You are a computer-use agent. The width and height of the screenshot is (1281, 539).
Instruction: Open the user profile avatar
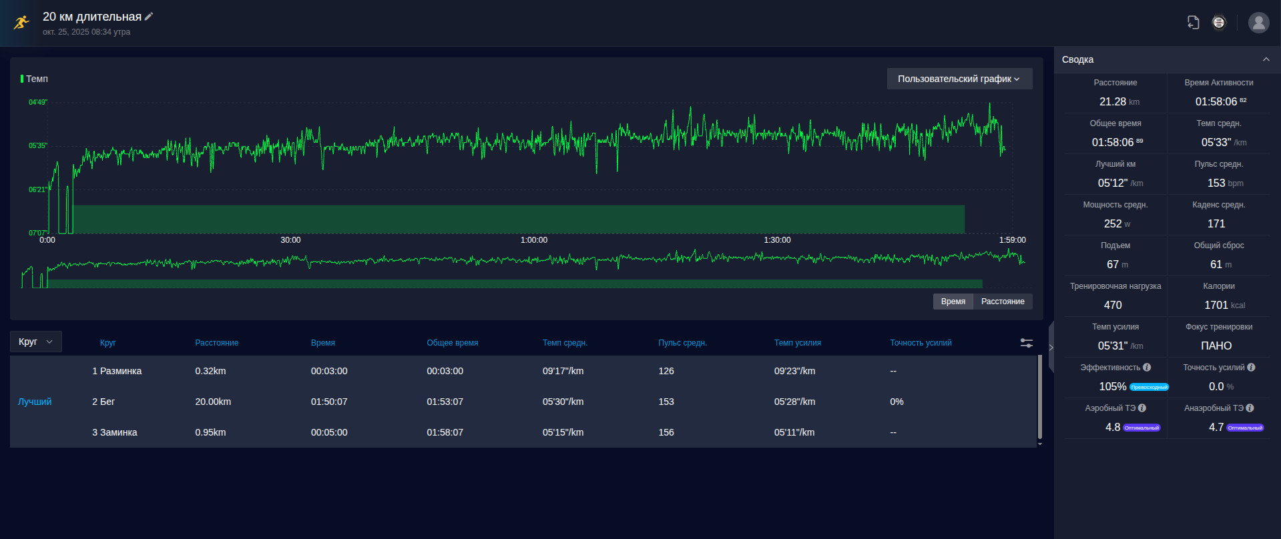(x=1258, y=23)
